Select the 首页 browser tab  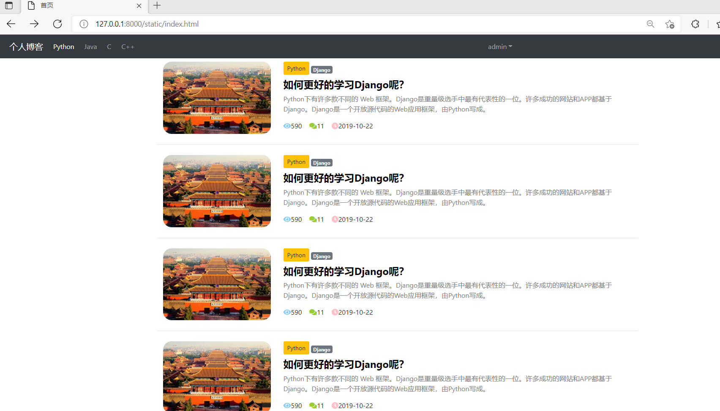85,6
